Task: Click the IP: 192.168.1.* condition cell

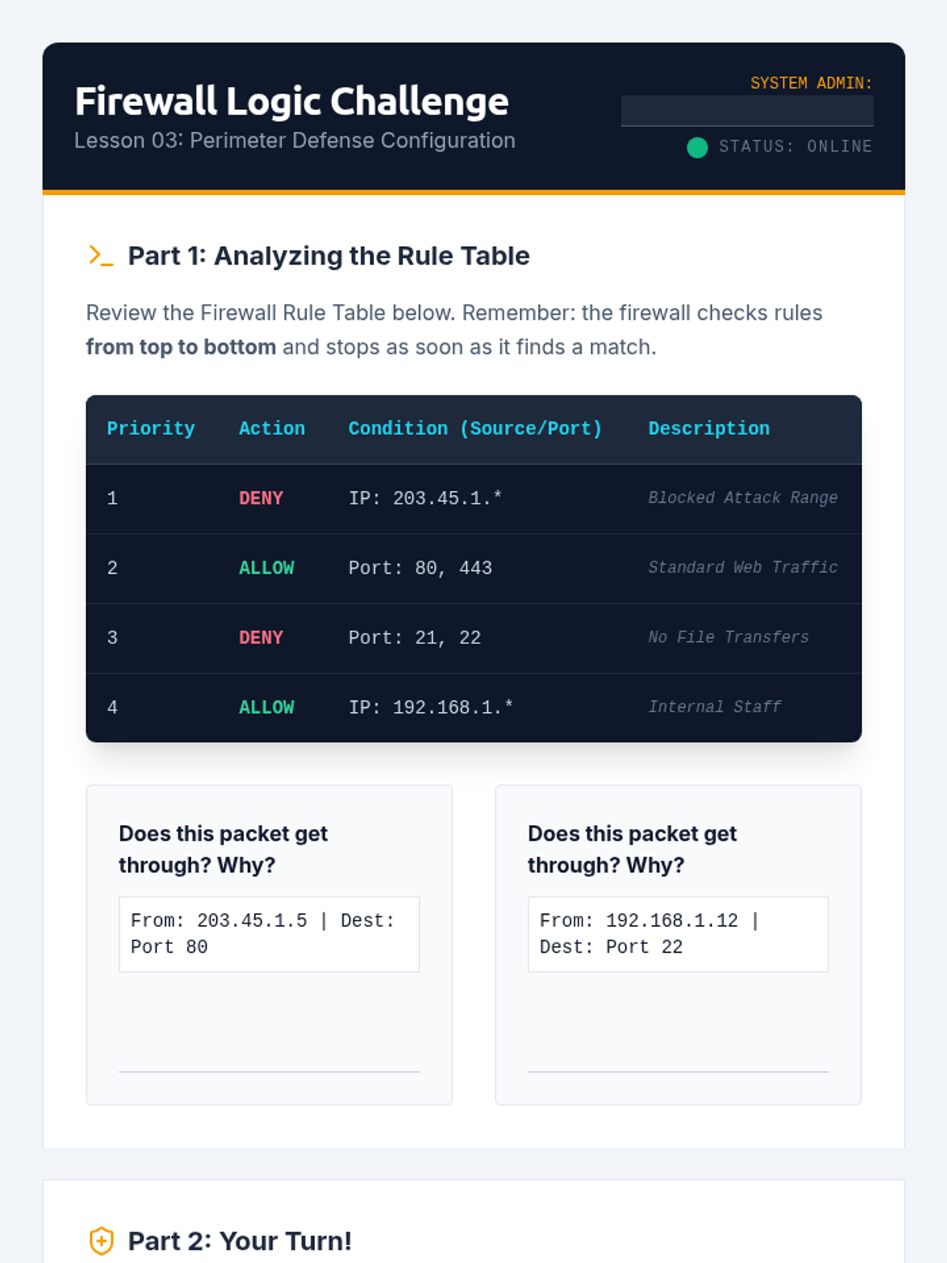Action: 430,707
